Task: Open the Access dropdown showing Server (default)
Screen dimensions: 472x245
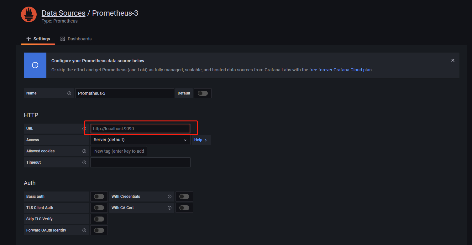Action: tap(140, 140)
